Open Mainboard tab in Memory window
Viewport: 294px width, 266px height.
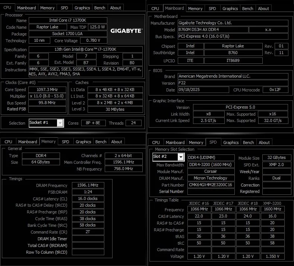[28, 142]
